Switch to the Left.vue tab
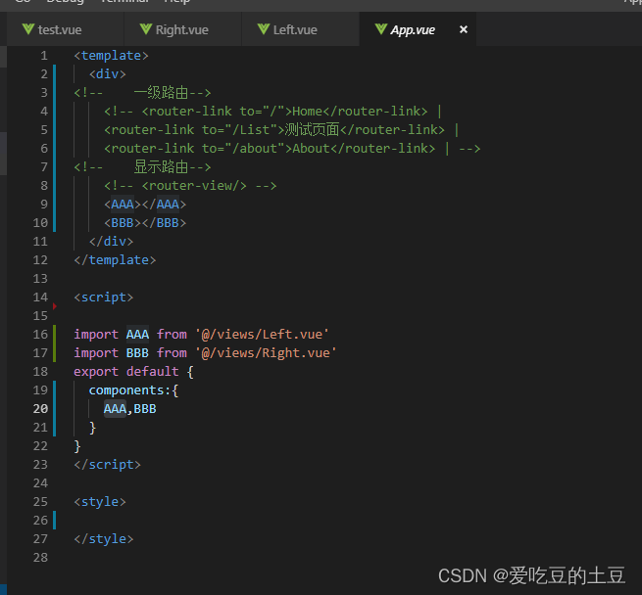 coord(301,29)
